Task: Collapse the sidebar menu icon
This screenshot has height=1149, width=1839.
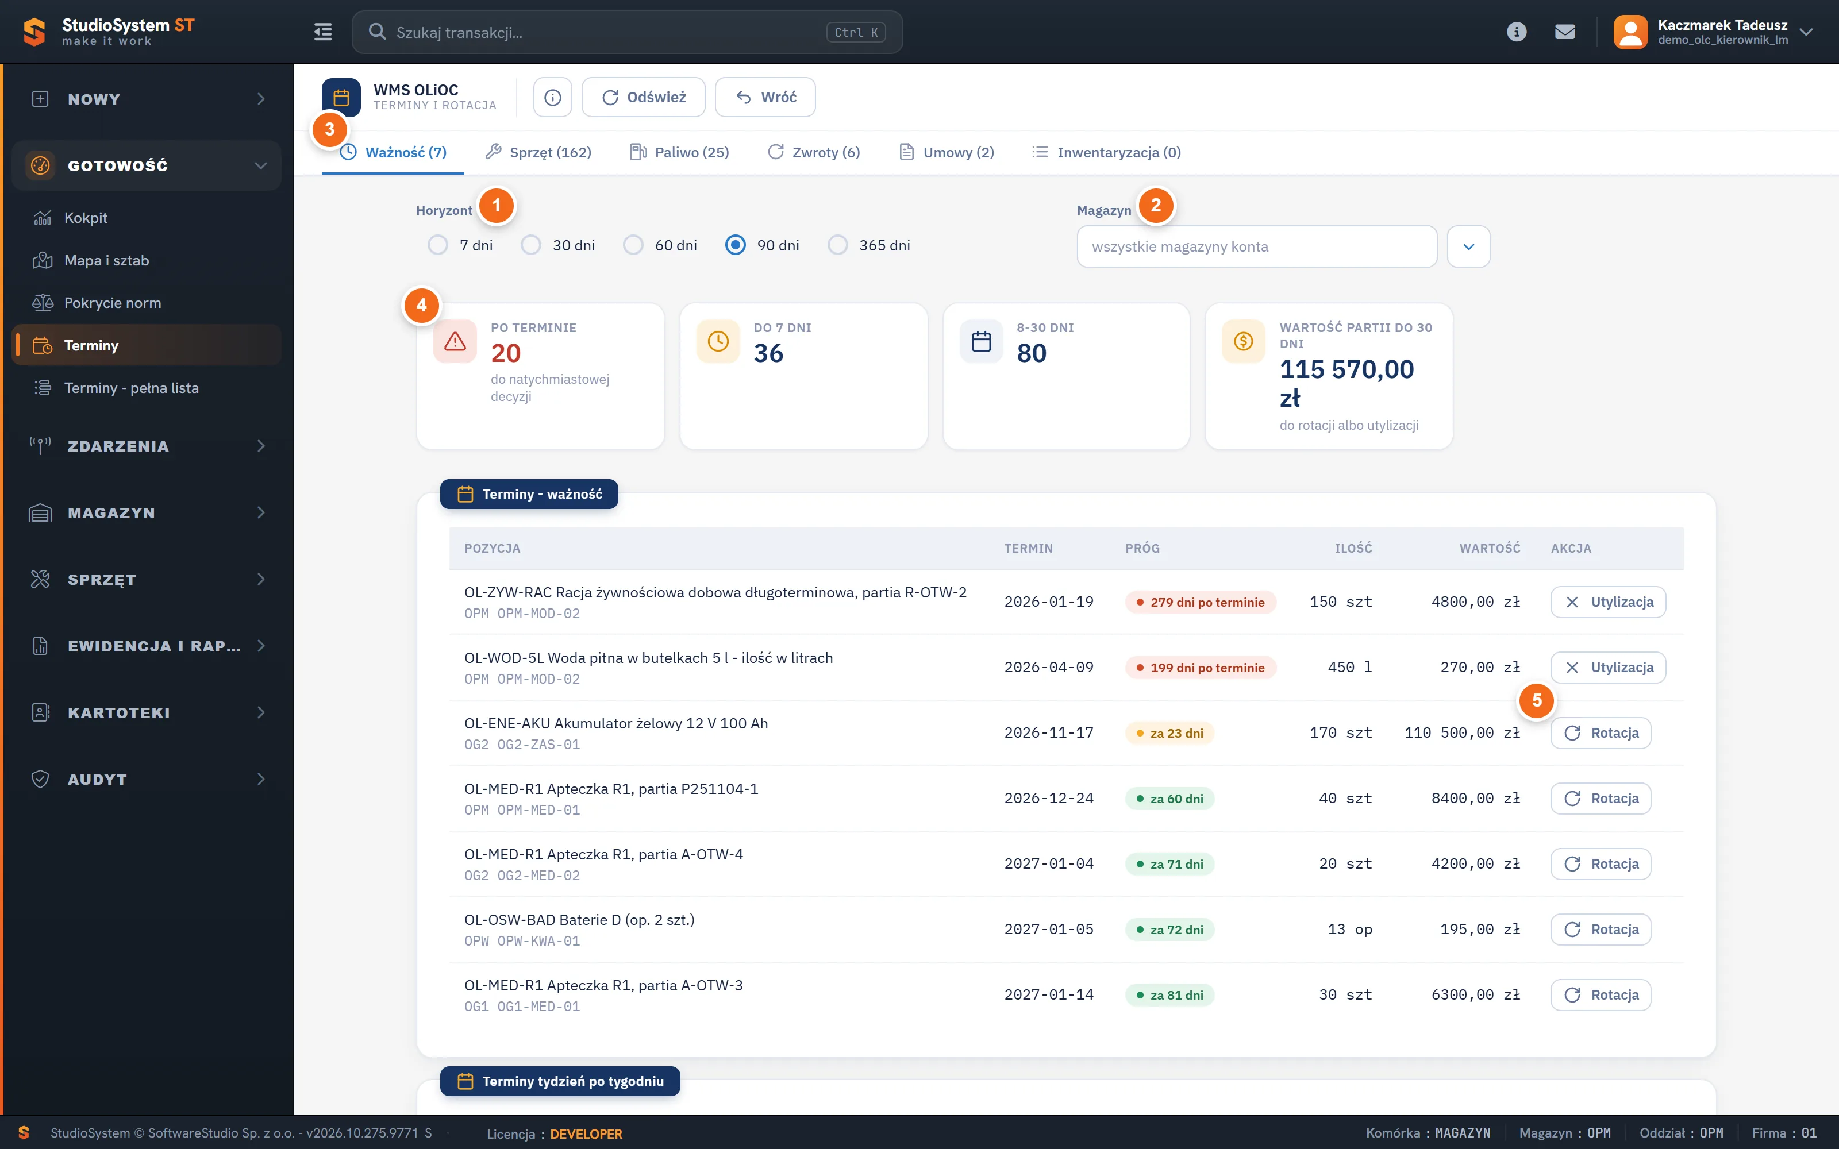Action: [x=323, y=32]
